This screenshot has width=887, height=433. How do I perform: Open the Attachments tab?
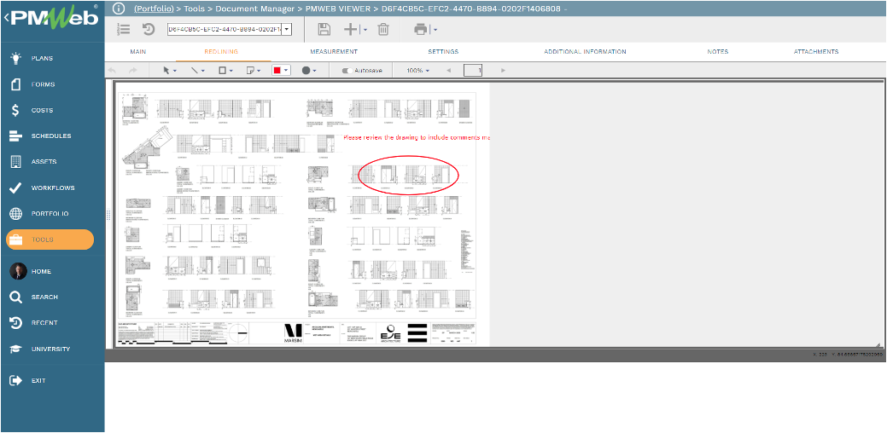point(815,52)
